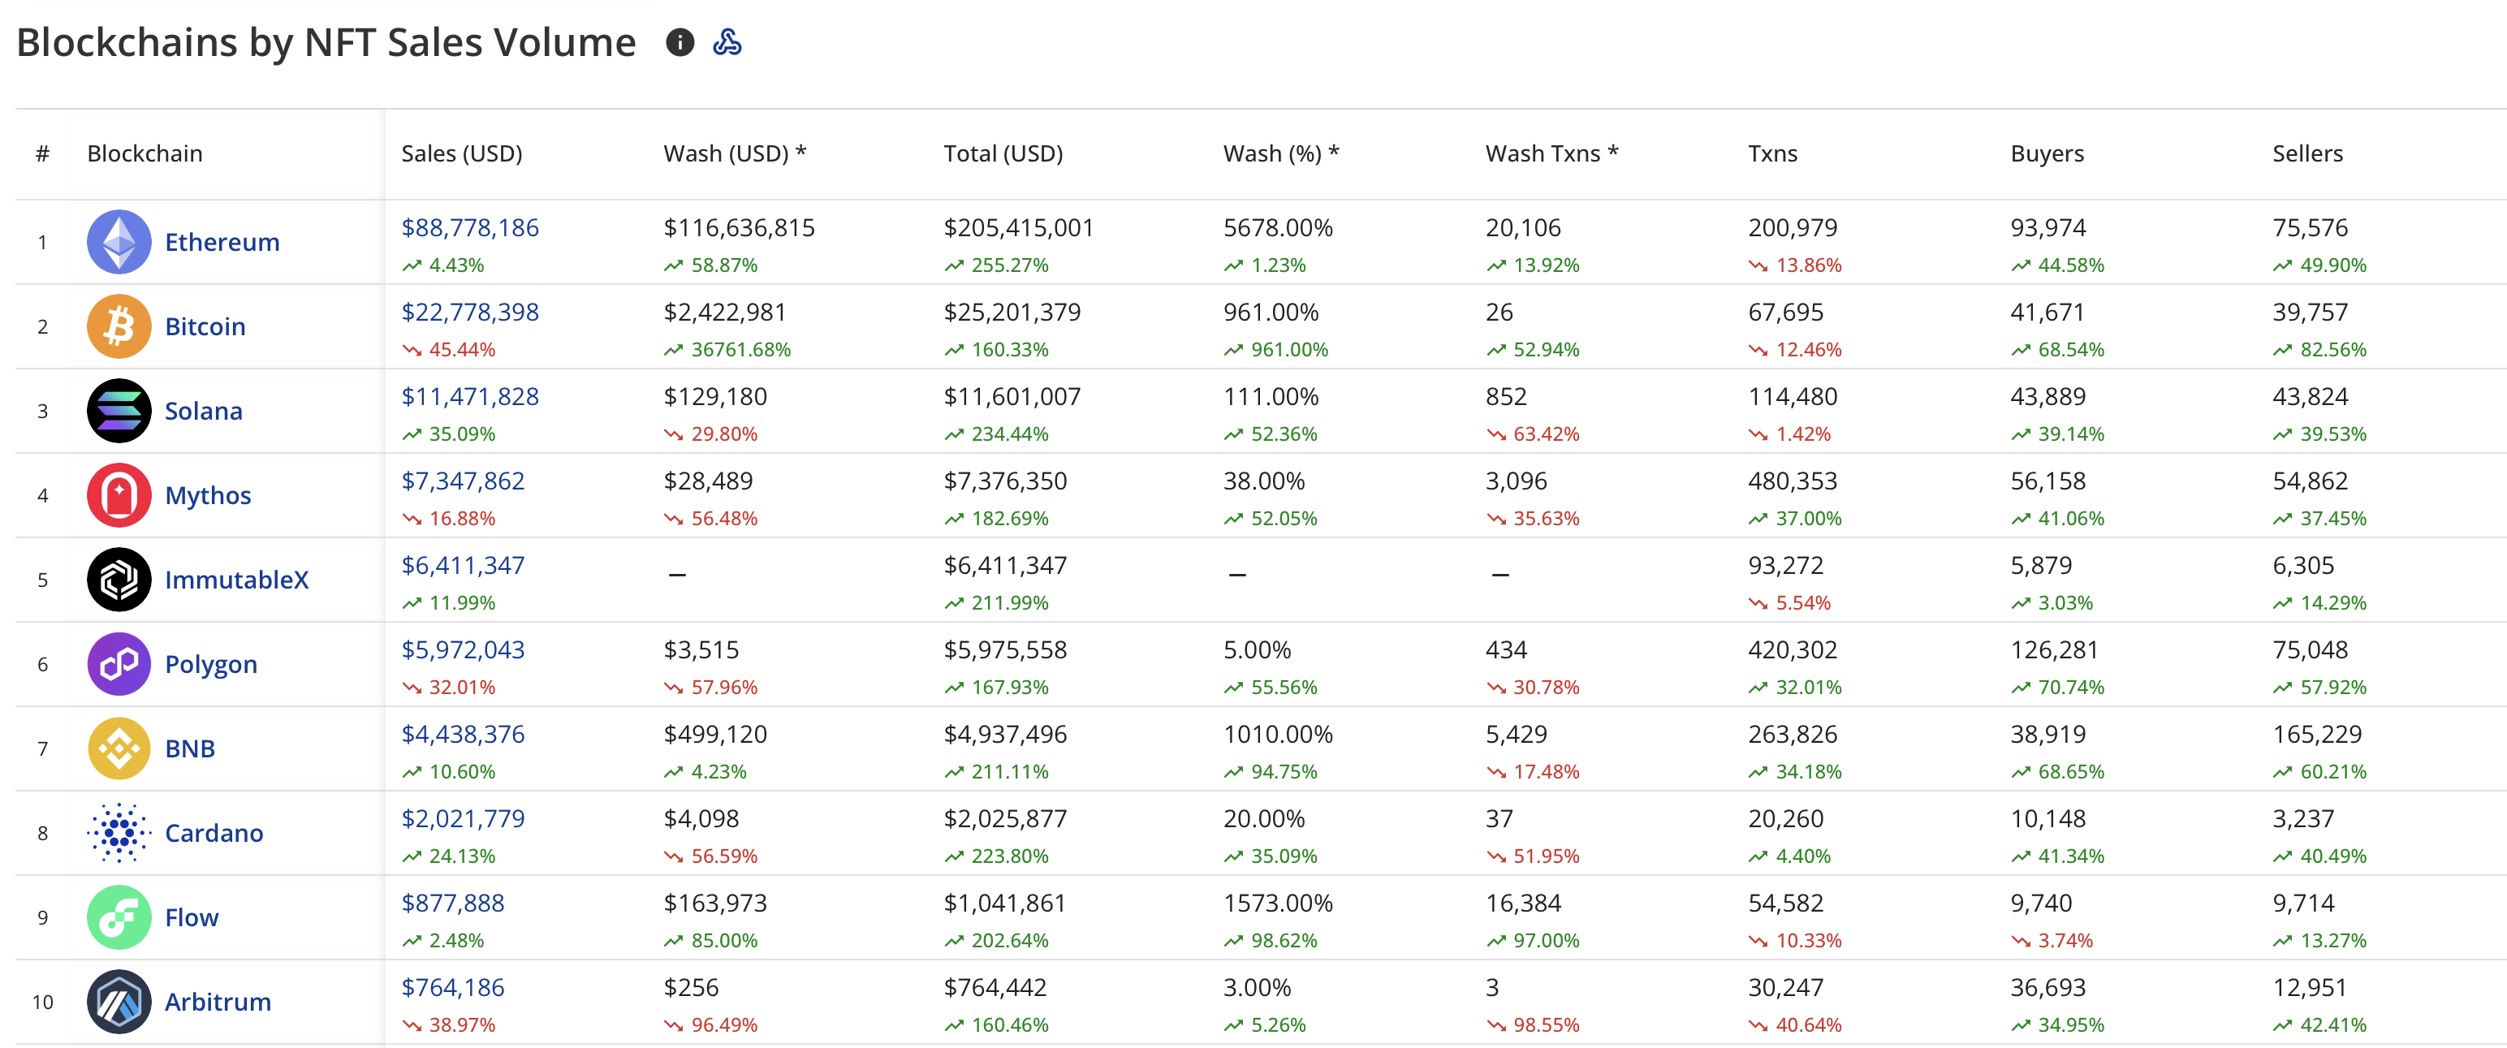Select Blockchains by NFT Sales Volume heading
The image size is (2507, 1048).
click(x=326, y=43)
